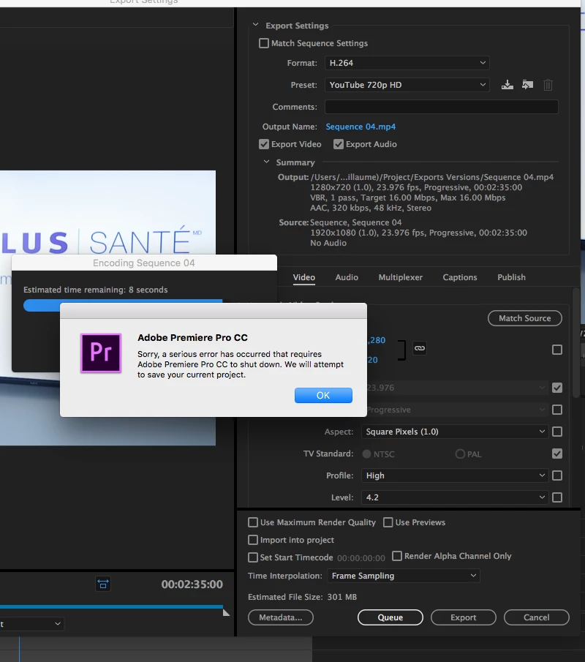This screenshot has width=585, height=662.
Task: Collapse the Summary section
Action: (266, 162)
